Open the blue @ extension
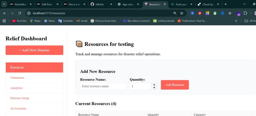 point(222,13)
